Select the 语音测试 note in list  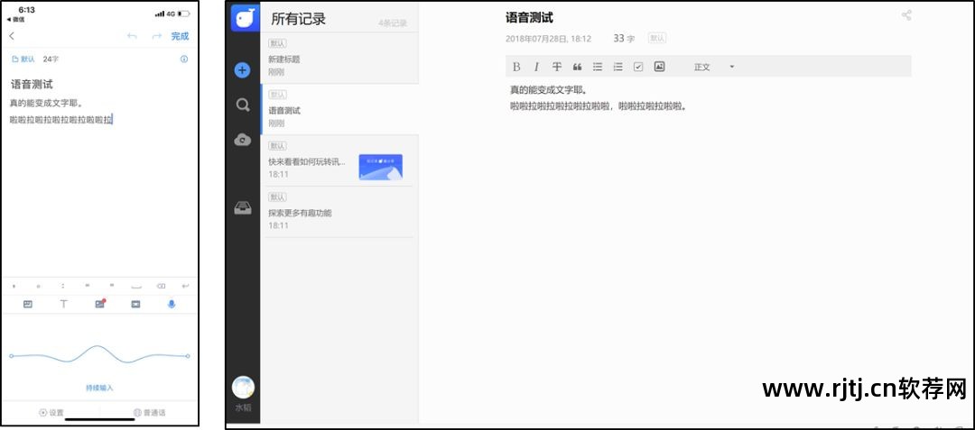coord(339,109)
